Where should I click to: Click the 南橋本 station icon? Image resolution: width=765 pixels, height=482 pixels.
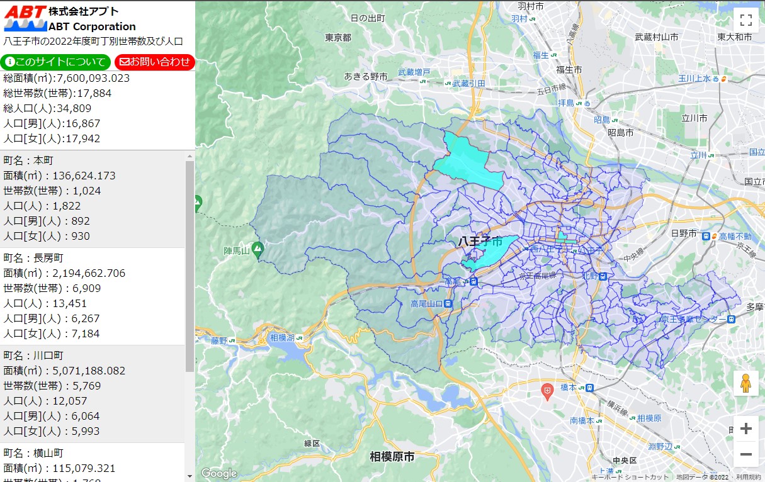click(599, 420)
